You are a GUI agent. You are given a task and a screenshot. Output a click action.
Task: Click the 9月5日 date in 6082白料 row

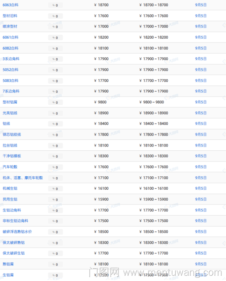pos(201,48)
